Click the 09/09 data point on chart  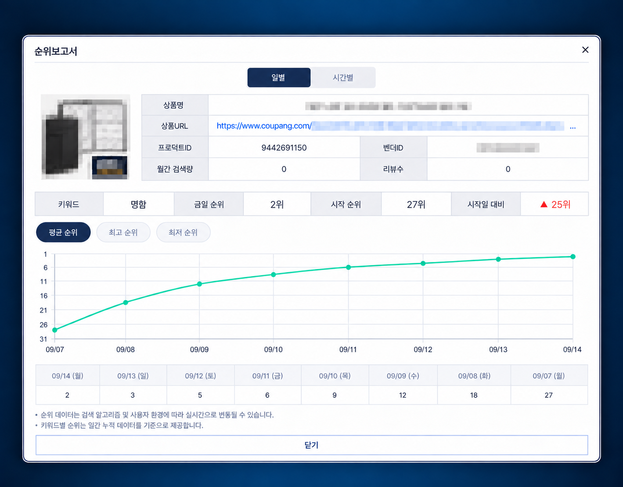click(199, 284)
